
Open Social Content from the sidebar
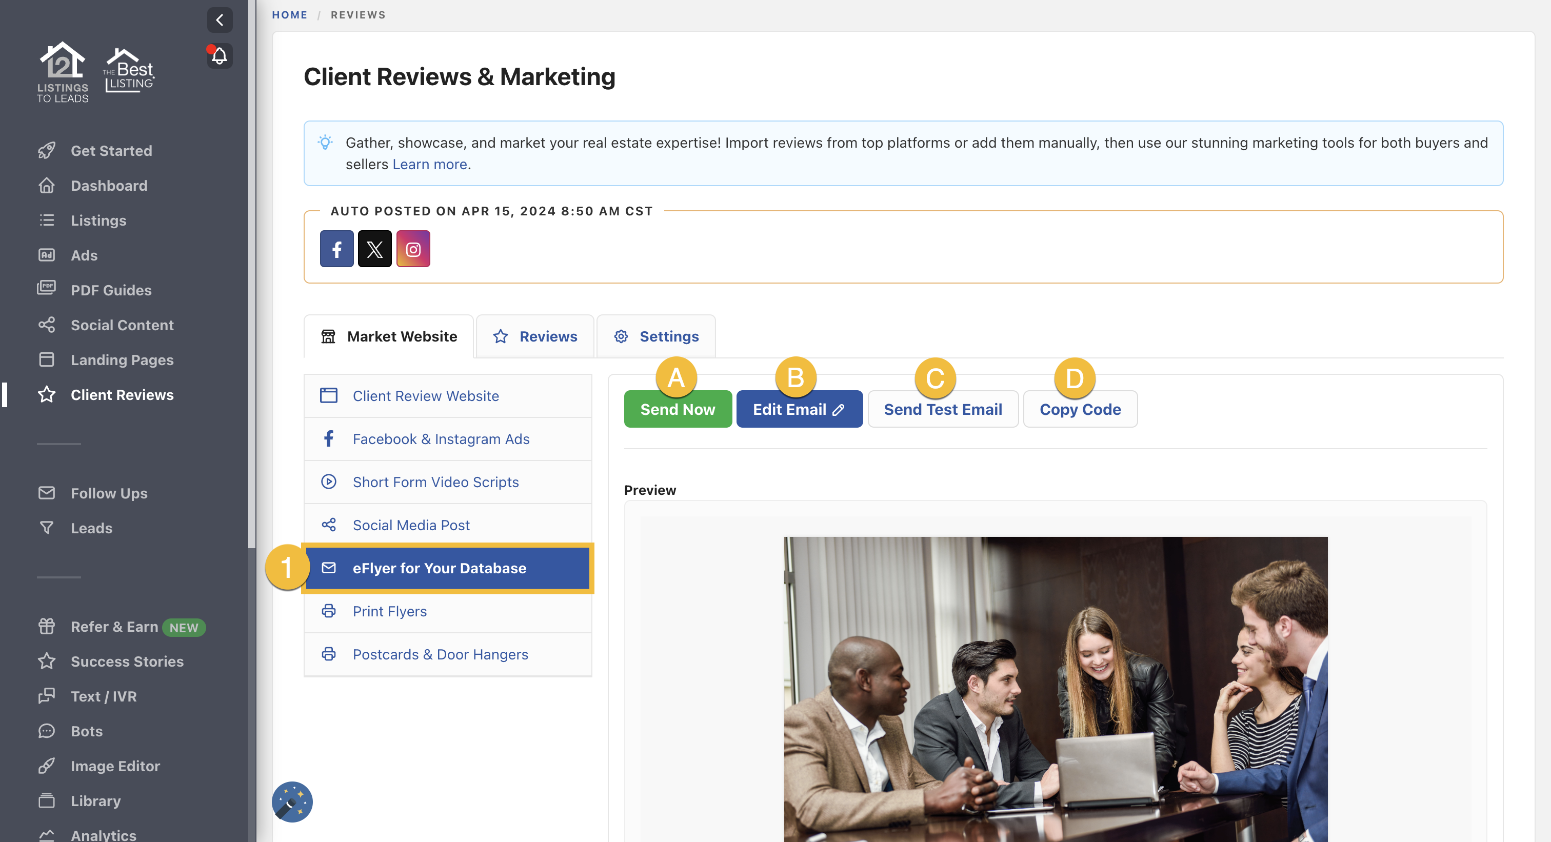(x=122, y=325)
